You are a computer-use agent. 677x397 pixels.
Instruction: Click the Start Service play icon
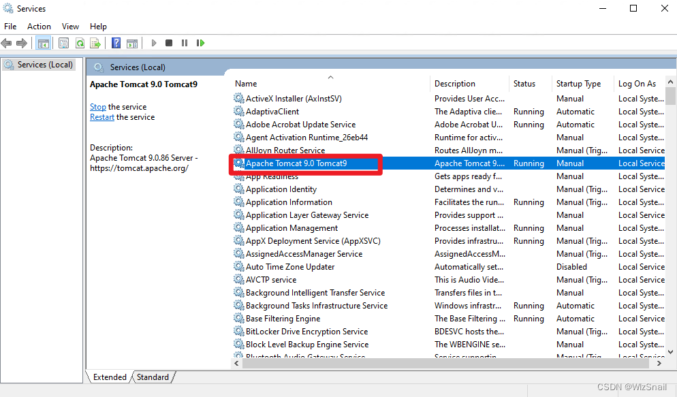[x=154, y=43]
